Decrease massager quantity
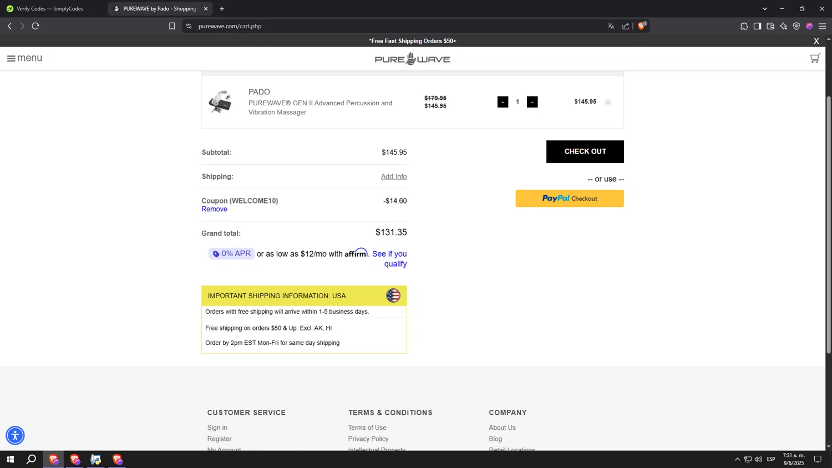 [x=503, y=102]
